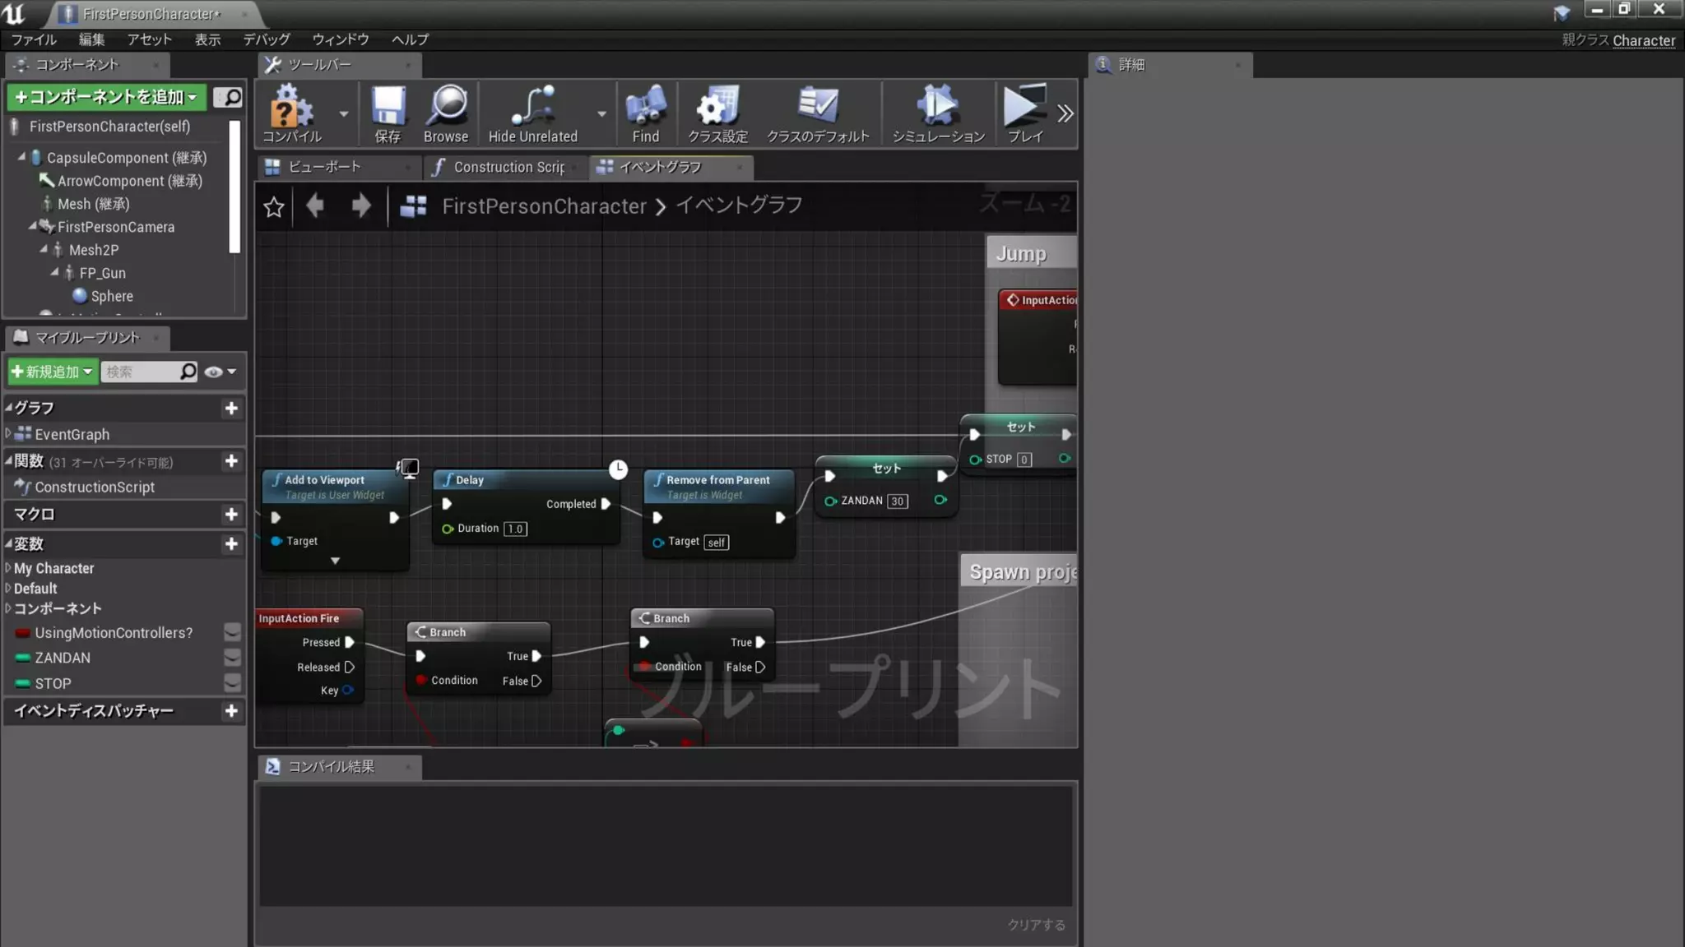Clear the compile results

[1036, 925]
